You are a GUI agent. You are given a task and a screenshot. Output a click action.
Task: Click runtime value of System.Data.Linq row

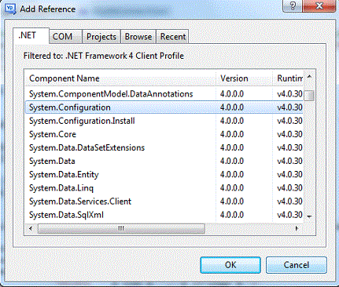click(x=289, y=188)
